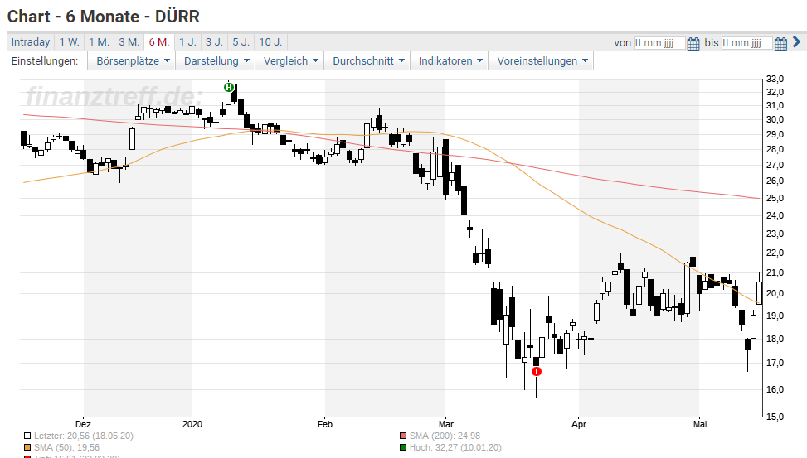Click the '2020' axis label
Viewport: 807px width, 458px height.
192,424
